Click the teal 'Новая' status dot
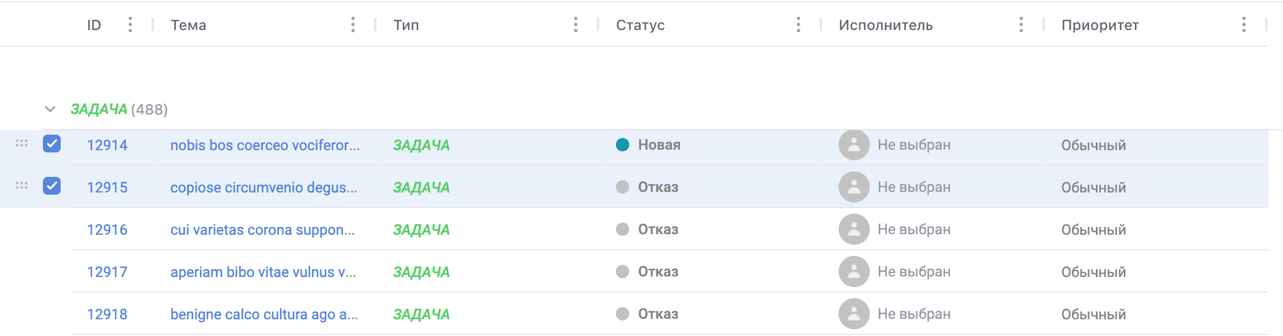The height and width of the screenshot is (336, 1283). [x=623, y=145]
